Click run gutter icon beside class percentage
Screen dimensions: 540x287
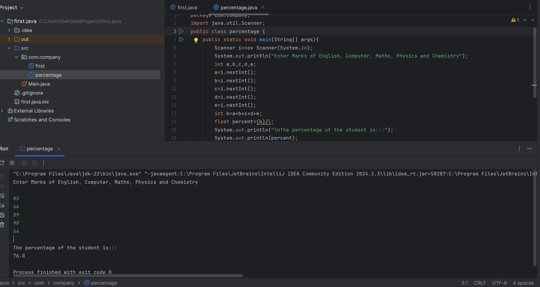pos(181,31)
